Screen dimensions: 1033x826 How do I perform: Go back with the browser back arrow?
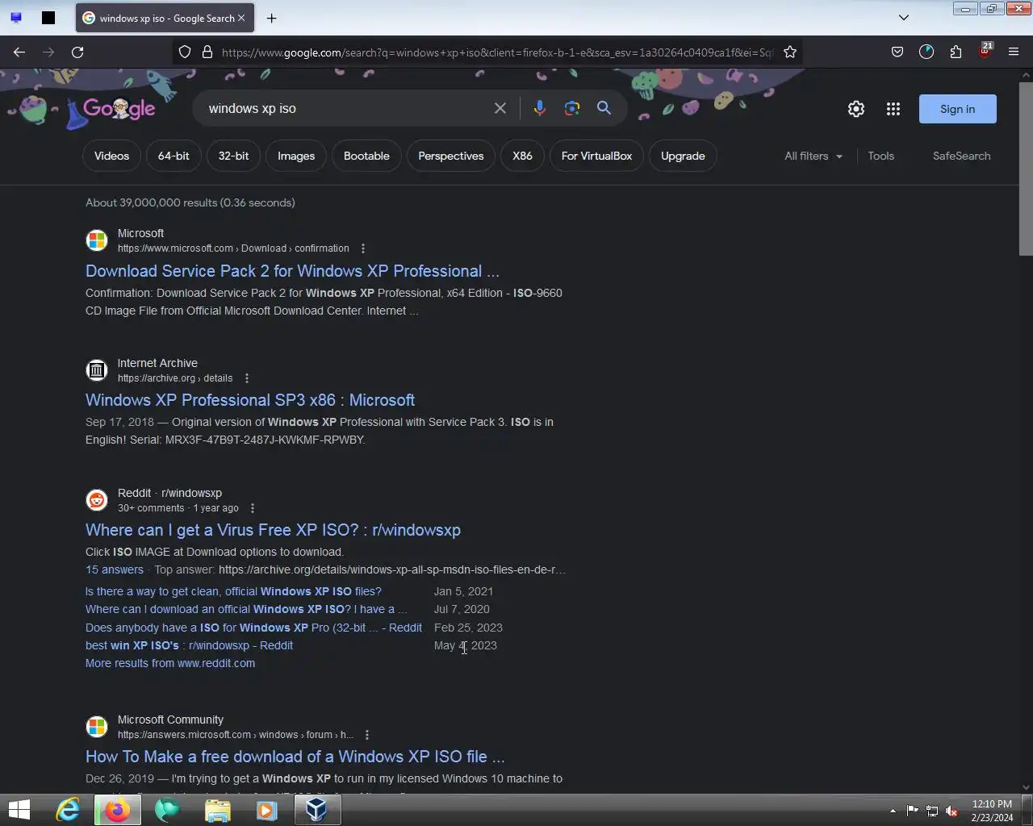point(19,52)
